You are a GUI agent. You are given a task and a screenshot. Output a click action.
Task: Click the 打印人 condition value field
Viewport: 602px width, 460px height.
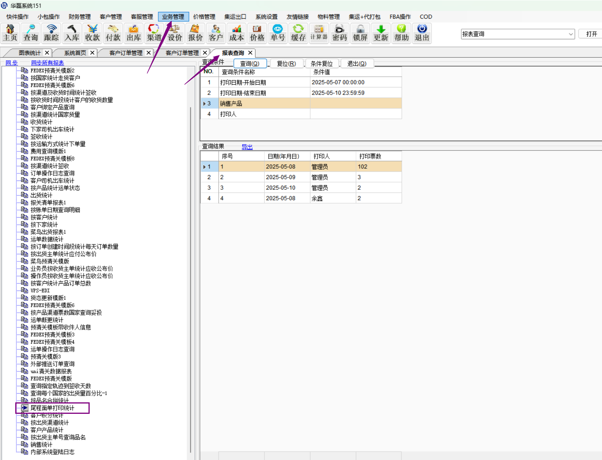click(x=356, y=114)
